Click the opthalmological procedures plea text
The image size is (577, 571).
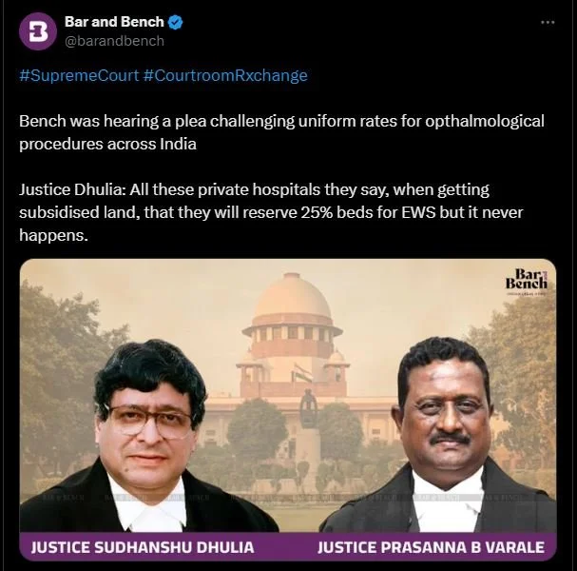pos(281,132)
